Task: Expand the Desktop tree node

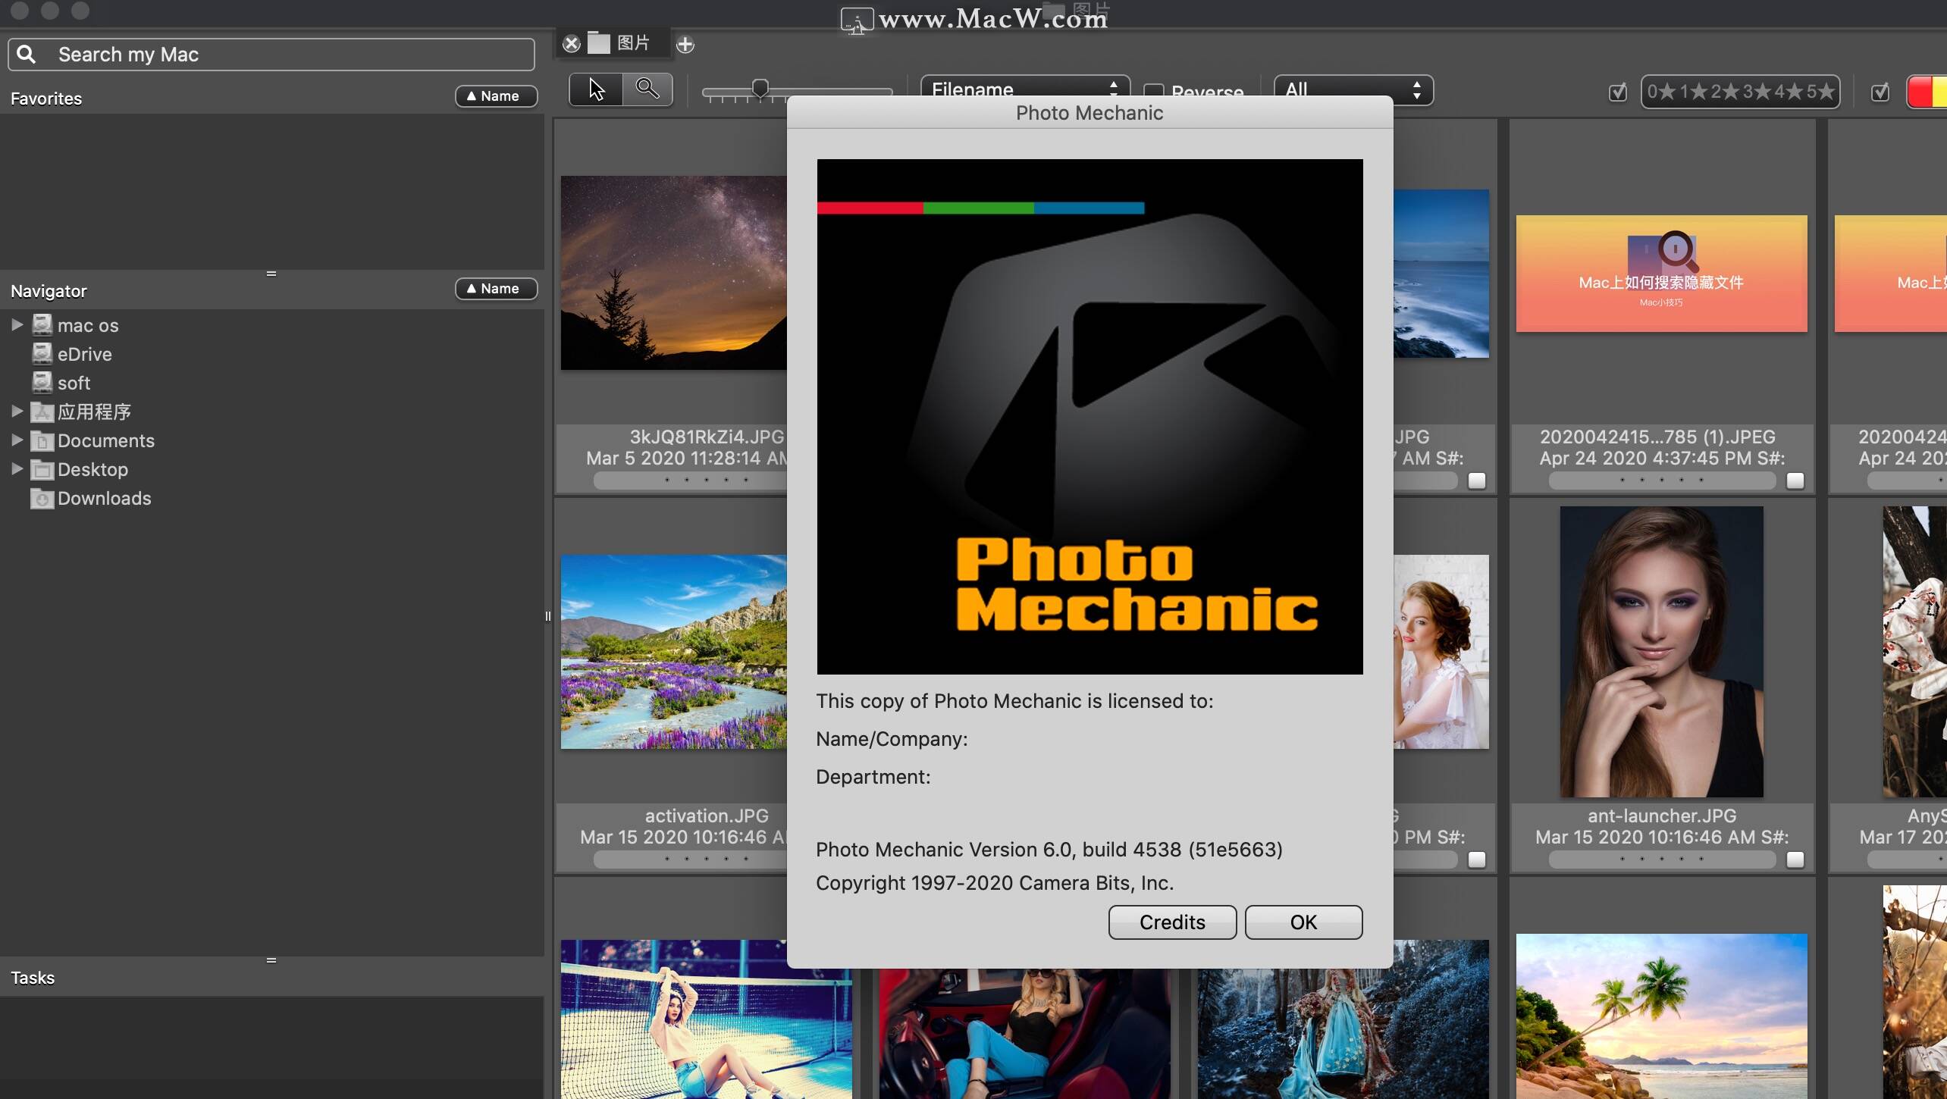Action: tap(17, 469)
